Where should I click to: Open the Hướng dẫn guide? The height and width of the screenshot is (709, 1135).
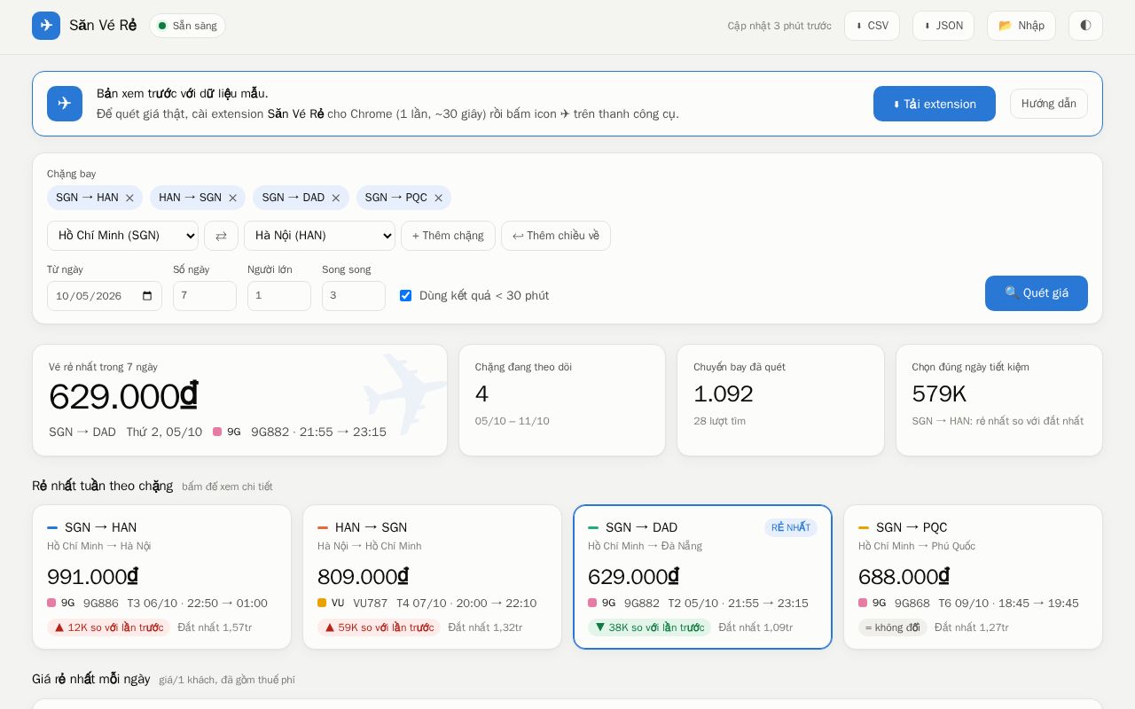click(1049, 104)
